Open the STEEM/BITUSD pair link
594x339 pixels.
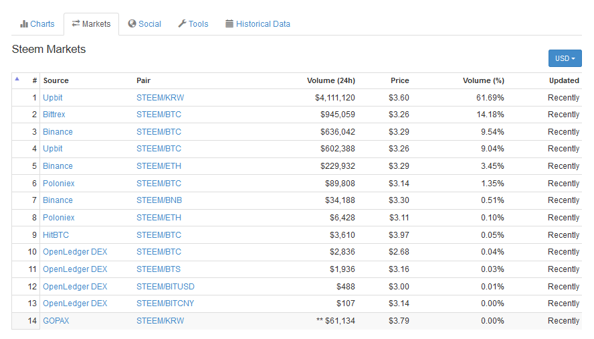(x=165, y=287)
